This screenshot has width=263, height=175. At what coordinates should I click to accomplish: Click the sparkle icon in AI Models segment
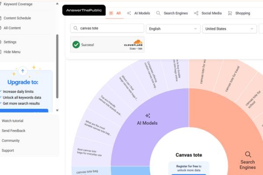point(148,115)
